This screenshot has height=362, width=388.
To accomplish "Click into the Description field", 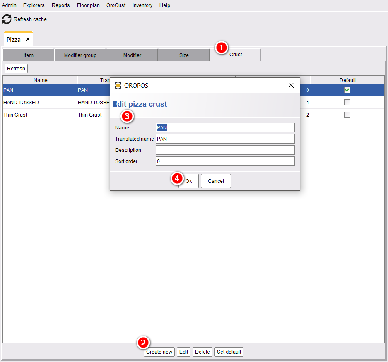I will (x=225, y=150).
